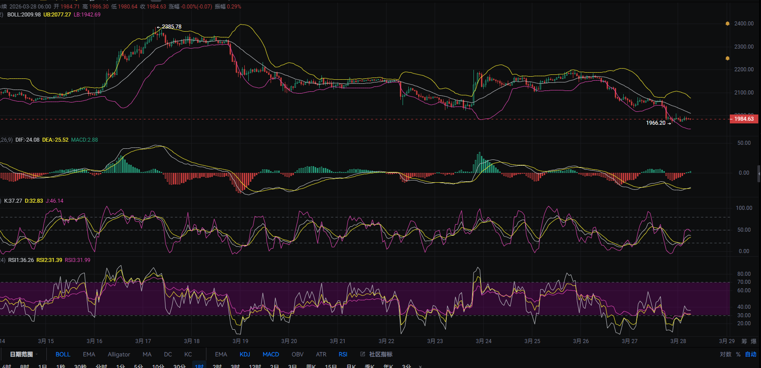Click the right-edge panel collapse handle
Image resolution: width=761 pixels, height=368 pixels.
coord(759,173)
